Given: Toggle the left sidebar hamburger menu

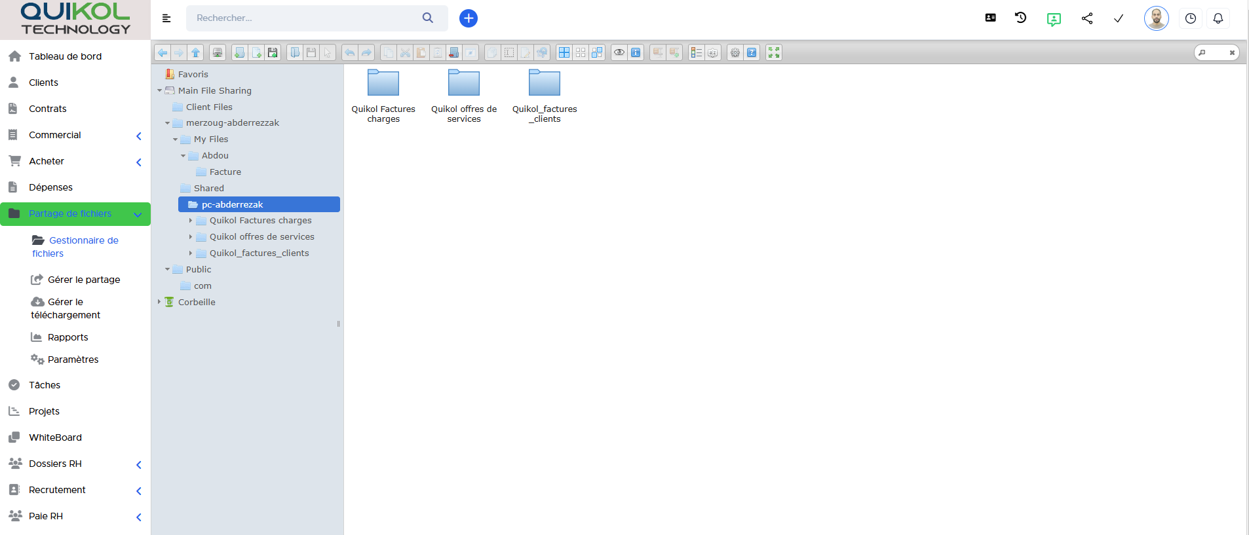Looking at the screenshot, I should click(x=166, y=18).
